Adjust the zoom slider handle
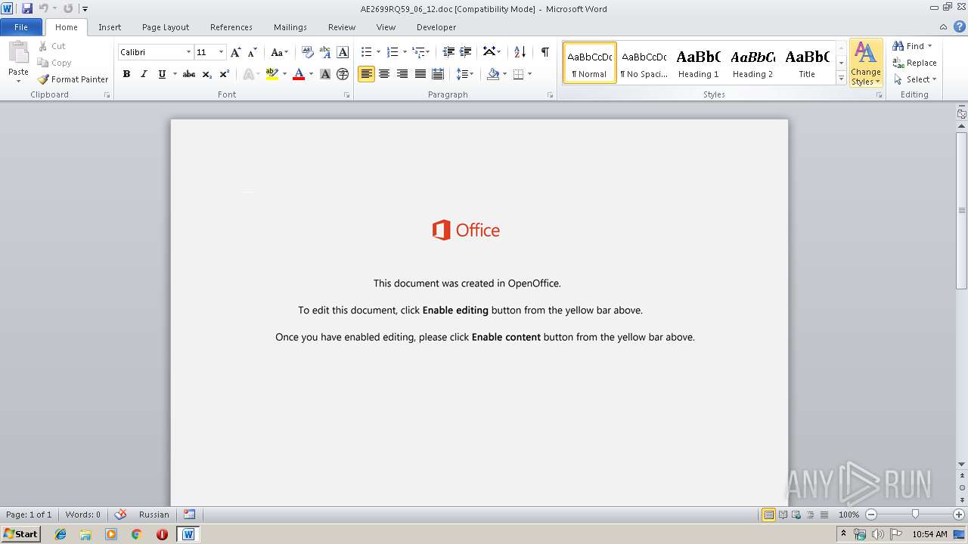Image resolution: width=968 pixels, height=544 pixels. click(x=915, y=515)
